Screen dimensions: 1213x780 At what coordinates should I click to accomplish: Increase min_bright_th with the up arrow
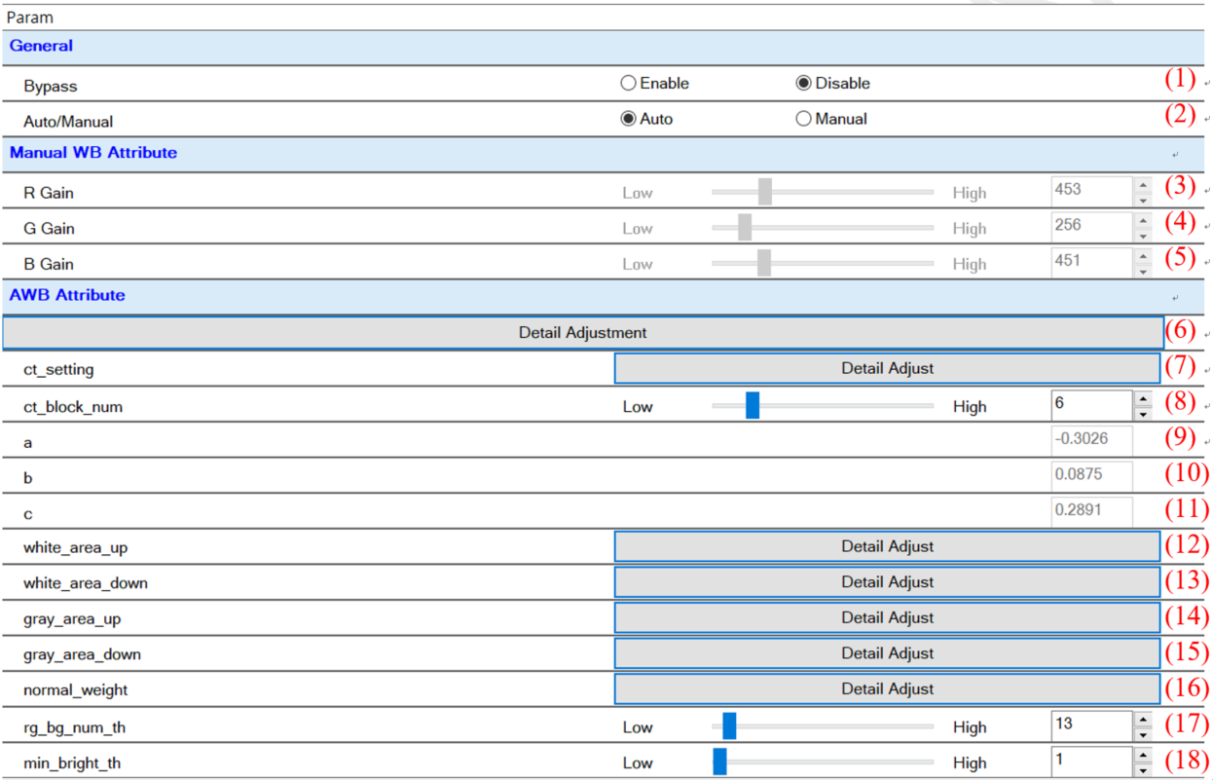click(1143, 755)
